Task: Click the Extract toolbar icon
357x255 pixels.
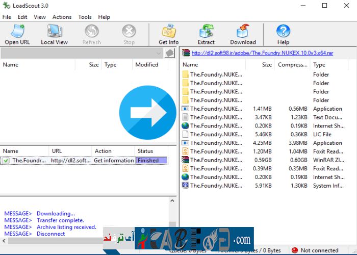Action: [x=206, y=34]
